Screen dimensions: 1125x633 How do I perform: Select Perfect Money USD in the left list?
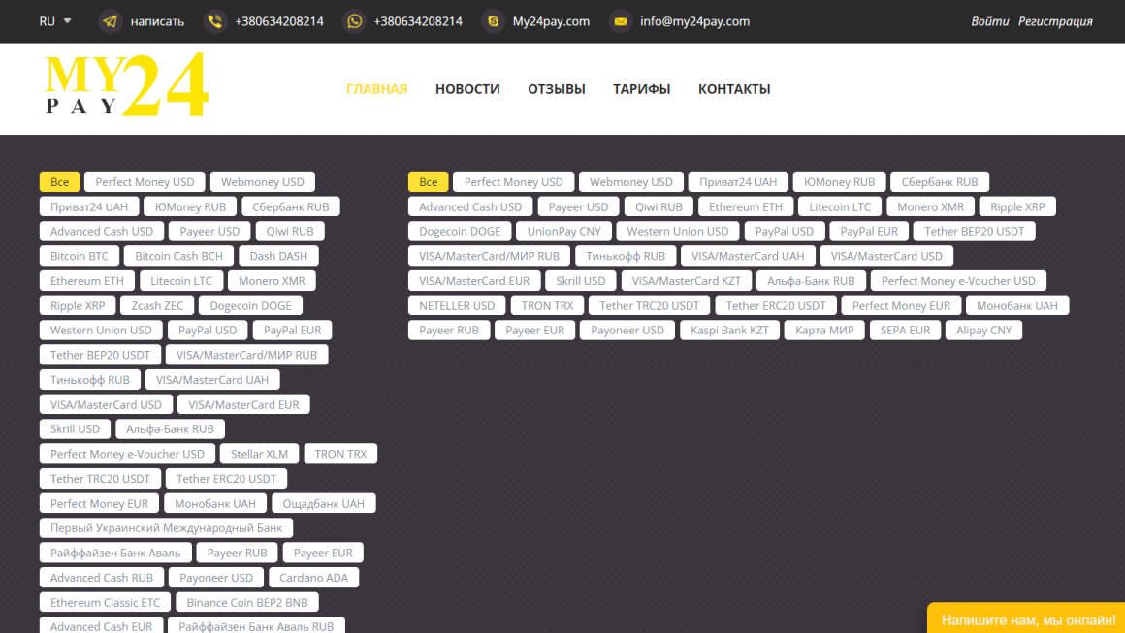[145, 182]
